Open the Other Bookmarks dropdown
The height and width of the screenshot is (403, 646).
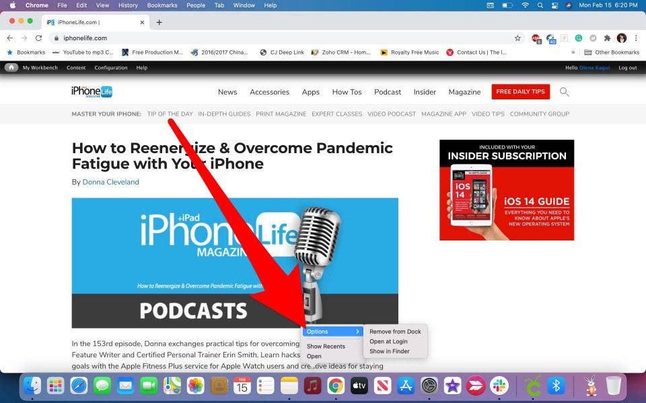pyautogui.click(x=616, y=52)
